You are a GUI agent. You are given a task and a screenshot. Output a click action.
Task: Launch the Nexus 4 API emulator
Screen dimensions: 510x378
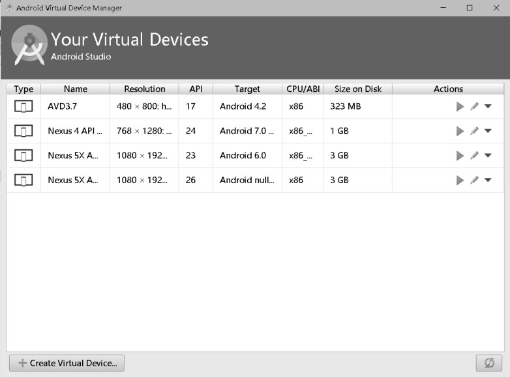pyautogui.click(x=460, y=131)
